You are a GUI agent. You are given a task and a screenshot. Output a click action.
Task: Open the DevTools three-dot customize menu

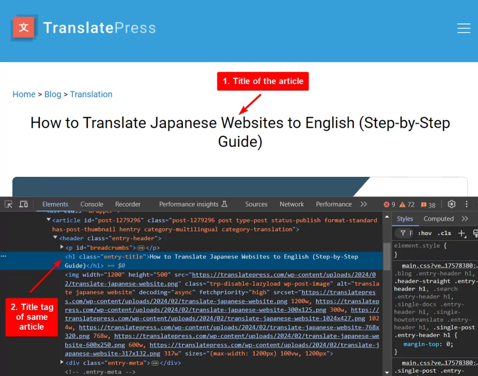click(466, 204)
